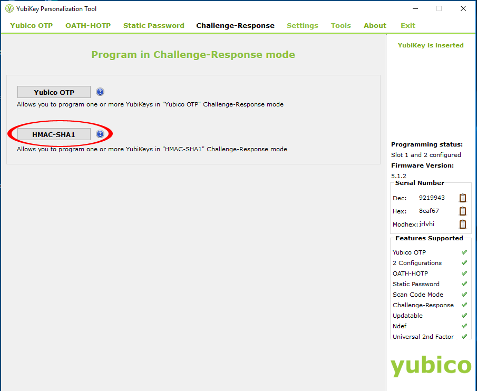Click the yubico logo
The width and height of the screenshot is (477, 391).
coord(431,366)
